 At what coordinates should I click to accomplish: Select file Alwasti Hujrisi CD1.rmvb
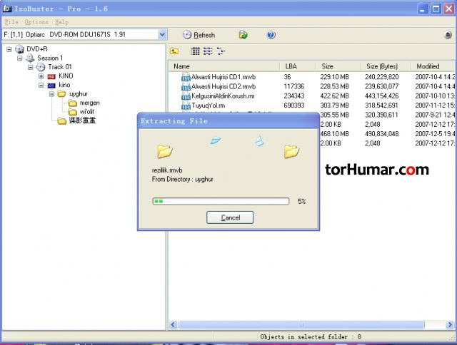pos(224,77)
